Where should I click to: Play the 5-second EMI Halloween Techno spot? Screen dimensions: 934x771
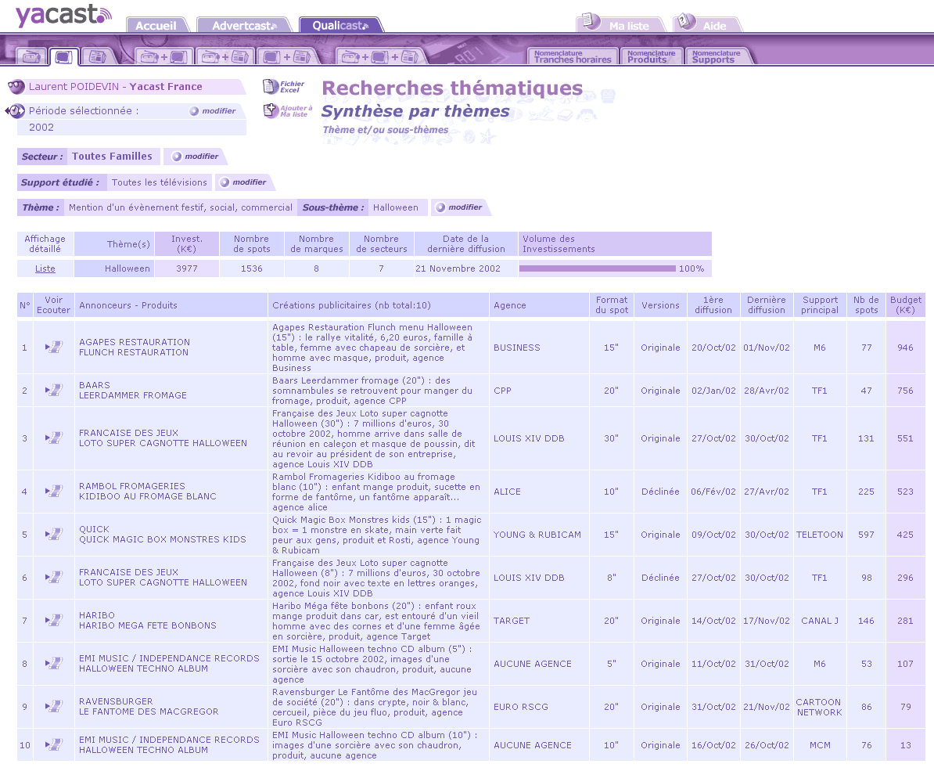(x=54, y=663)
